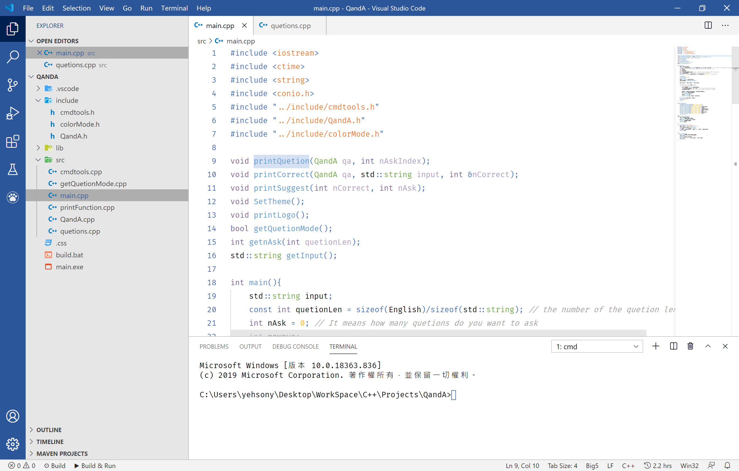The width and height of the screenshot is (739, 471).
Task: Open the Source Control view
Action: pos(13,85)
